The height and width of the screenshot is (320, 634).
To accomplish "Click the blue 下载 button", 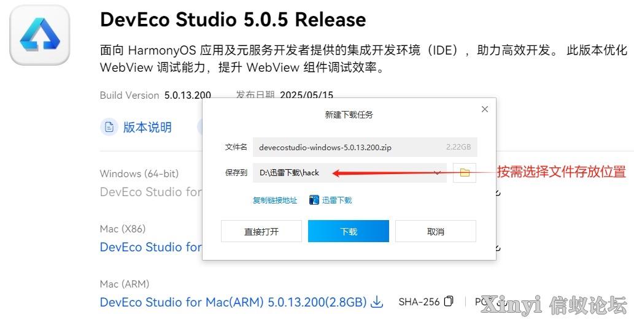I will click(349, 231).
